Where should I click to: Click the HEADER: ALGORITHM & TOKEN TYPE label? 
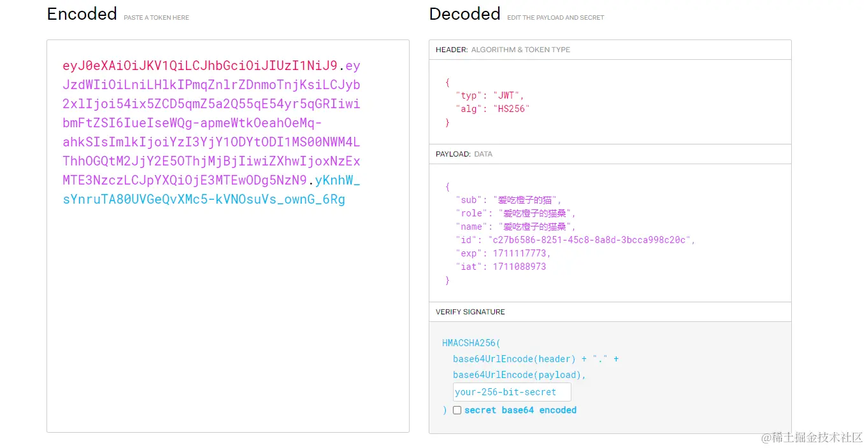503,50
